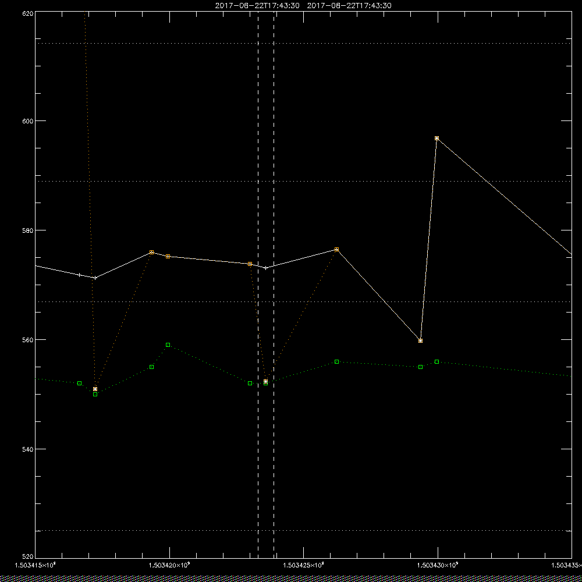Click the x-axis label 1.503420×10⁹
Image resolution: width=582 pixels, height=582 pixels.
tap(169, 565)
